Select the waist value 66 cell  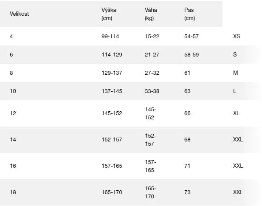[x=188, y=113]
